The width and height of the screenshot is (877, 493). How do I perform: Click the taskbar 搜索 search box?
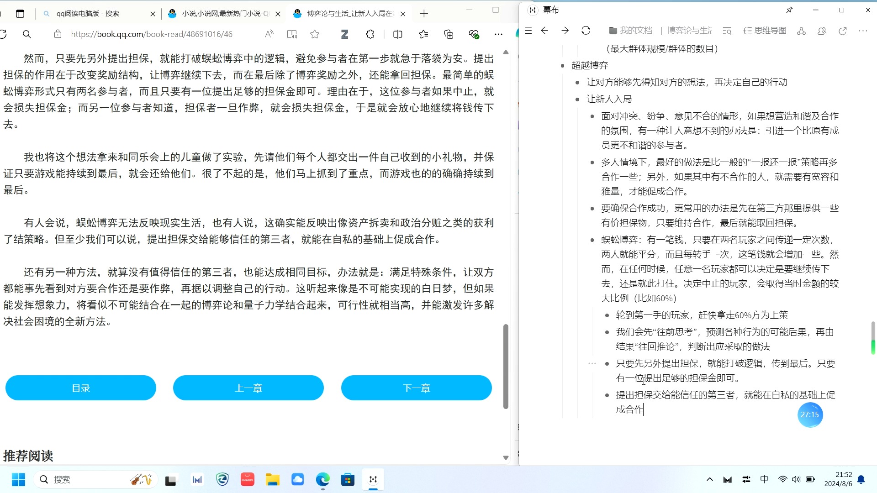click(96, 479)
